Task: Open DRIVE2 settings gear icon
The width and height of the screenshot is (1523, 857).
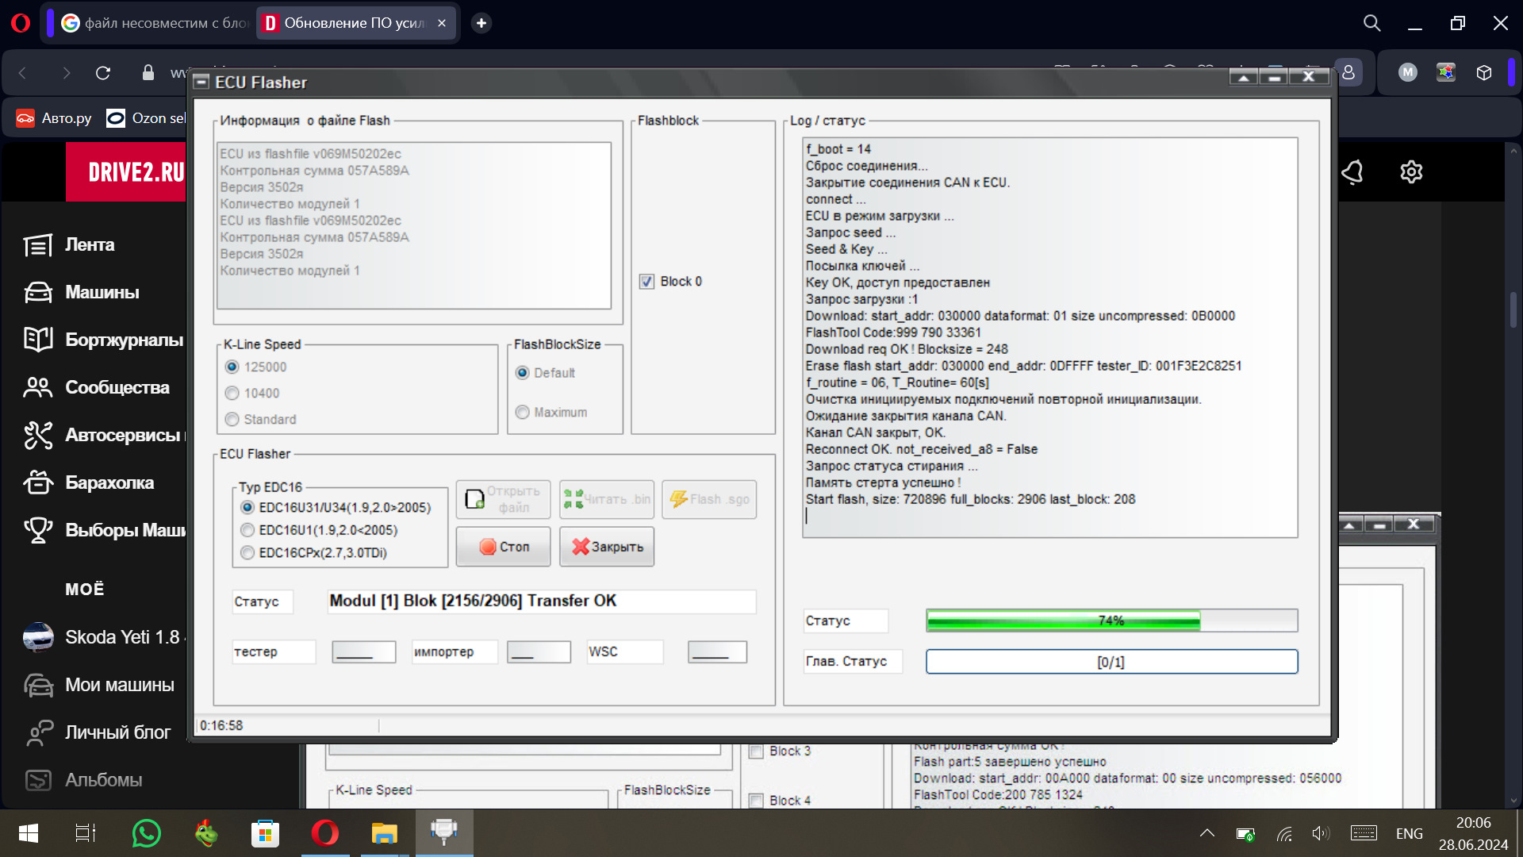Action: click(x=1411, y=171)
